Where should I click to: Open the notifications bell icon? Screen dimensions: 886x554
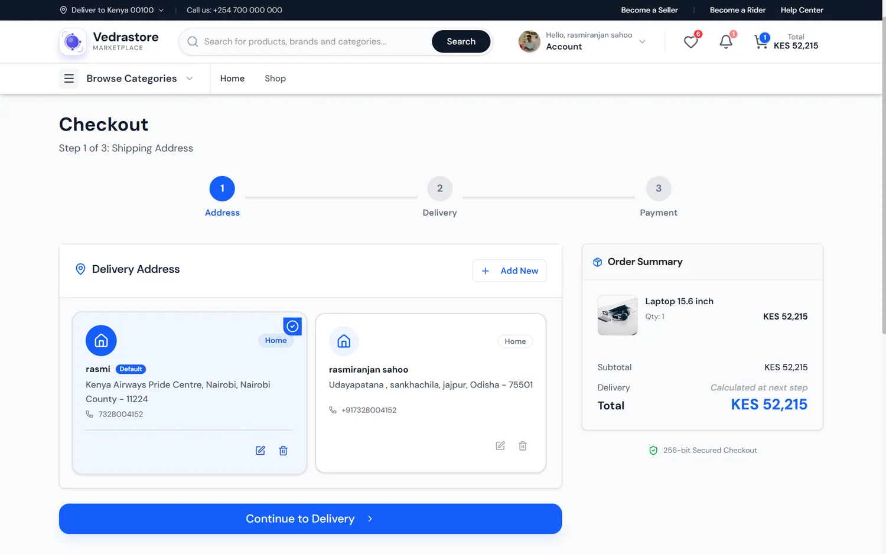(x=726, y=41)
